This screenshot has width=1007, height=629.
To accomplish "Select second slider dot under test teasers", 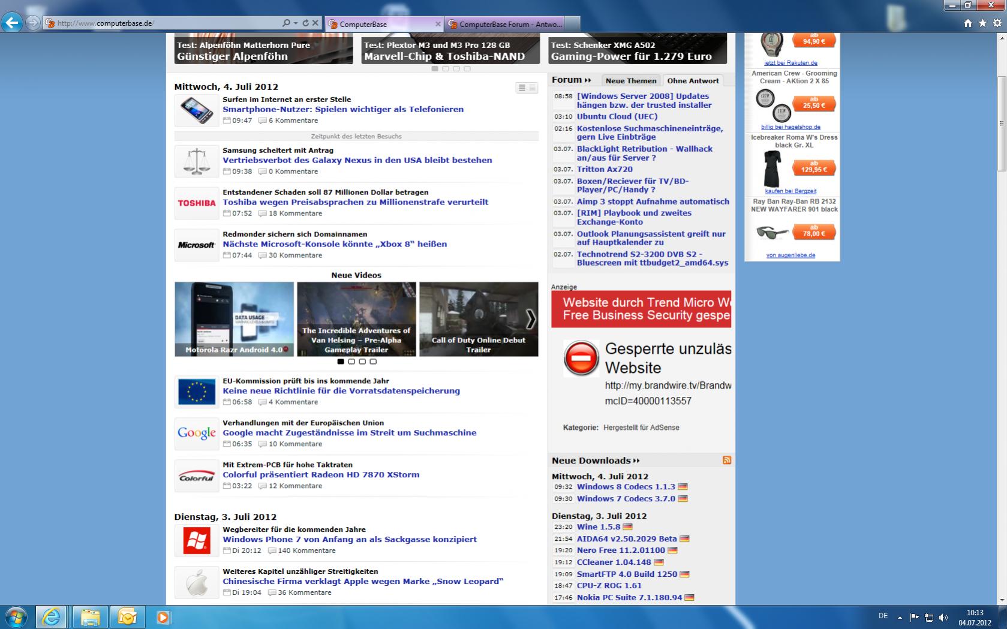I will (x=446, y=68).
